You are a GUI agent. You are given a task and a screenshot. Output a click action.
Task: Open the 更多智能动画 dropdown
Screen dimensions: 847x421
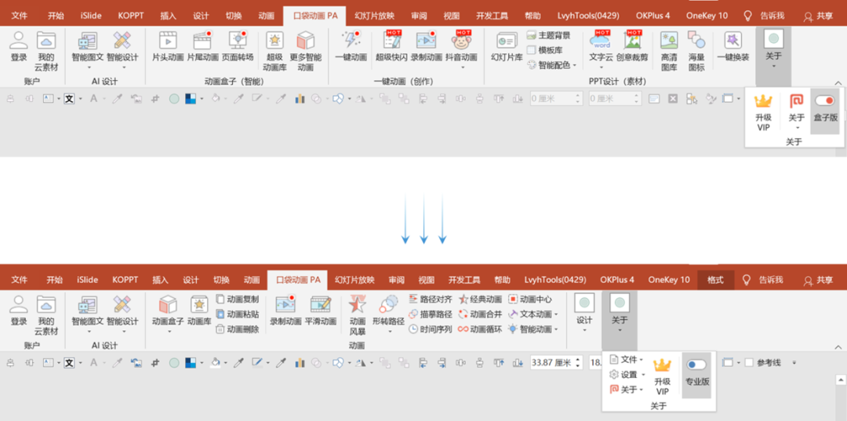pos(306,52)
